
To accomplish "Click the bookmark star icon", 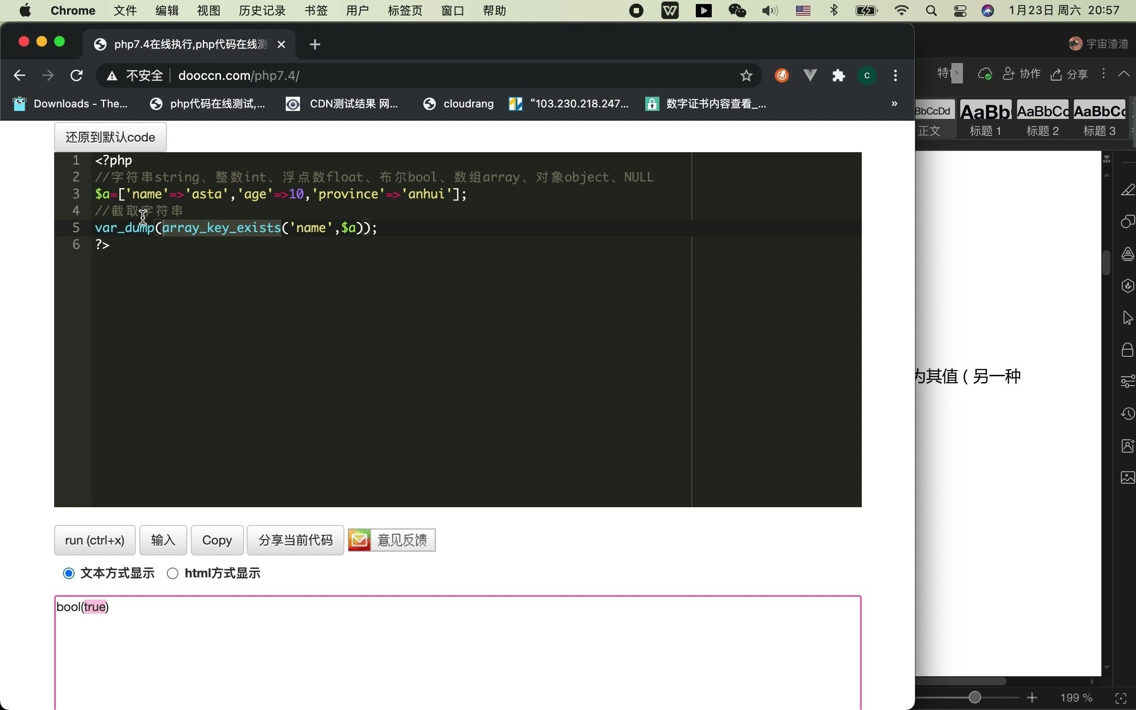I will [744, 75].
